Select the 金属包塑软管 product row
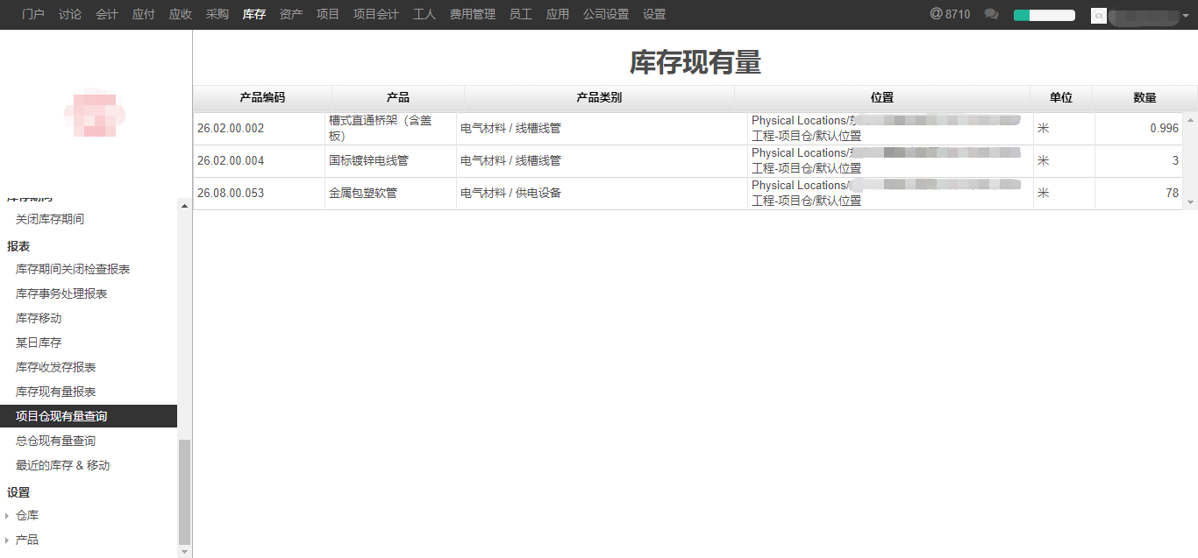Viewport: 1198px width, 558px height. click(362, 194)
